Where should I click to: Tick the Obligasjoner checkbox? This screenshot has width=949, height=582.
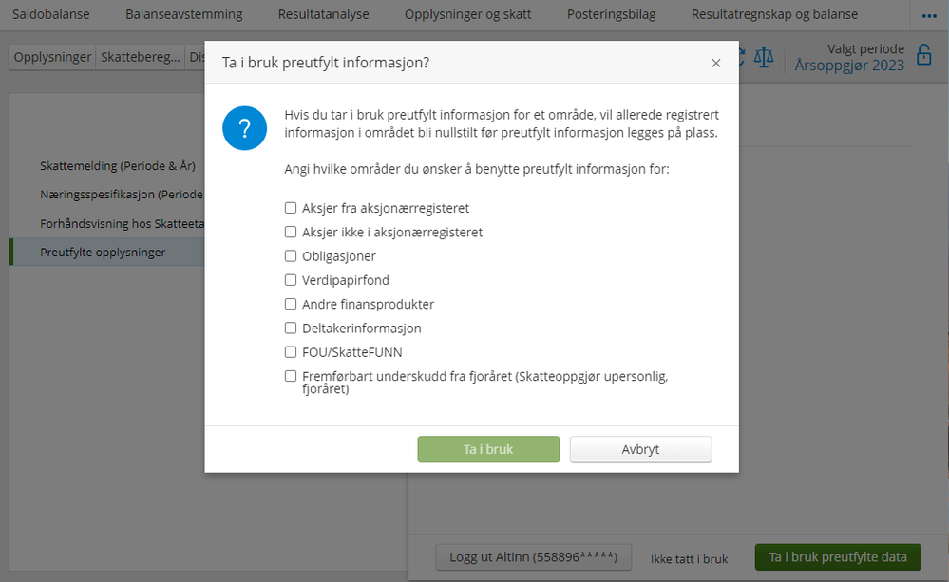(291, 256)
